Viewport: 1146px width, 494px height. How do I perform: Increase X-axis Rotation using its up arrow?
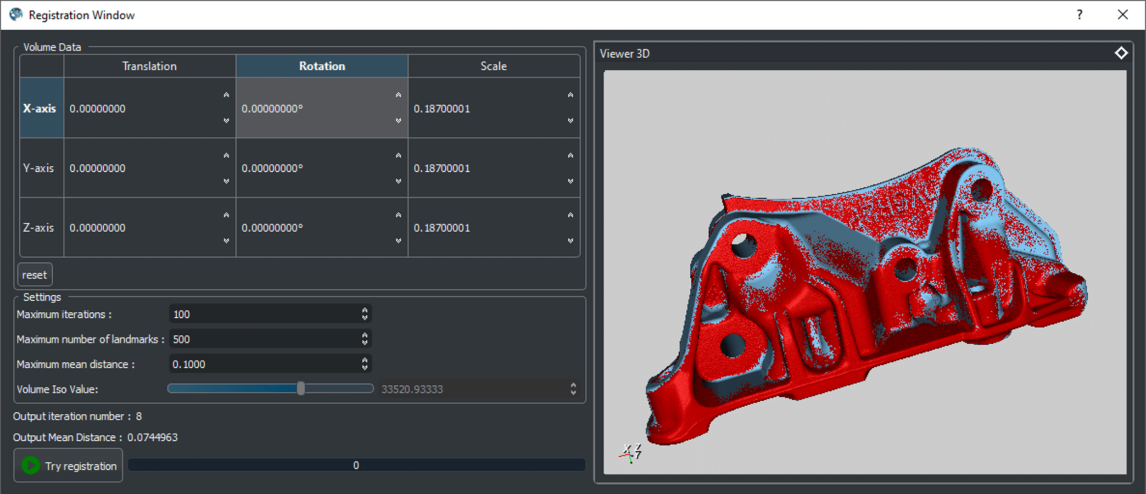(398, 94)
